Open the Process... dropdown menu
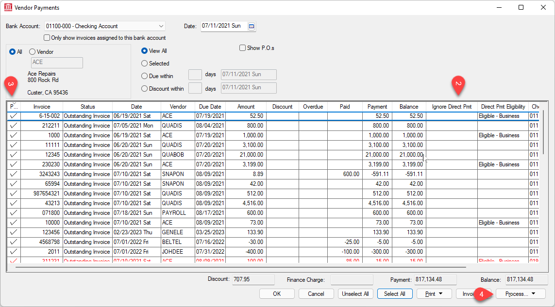The height and width of the screenshot is (307, 555). (520, 293)
